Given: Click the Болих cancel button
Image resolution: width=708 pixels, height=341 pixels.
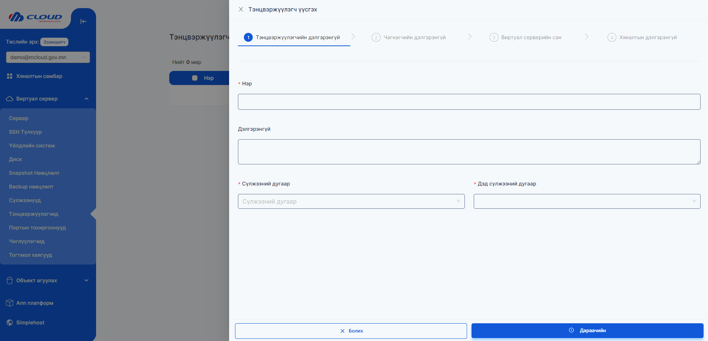Looking at the screenshot, I should 351,331.
